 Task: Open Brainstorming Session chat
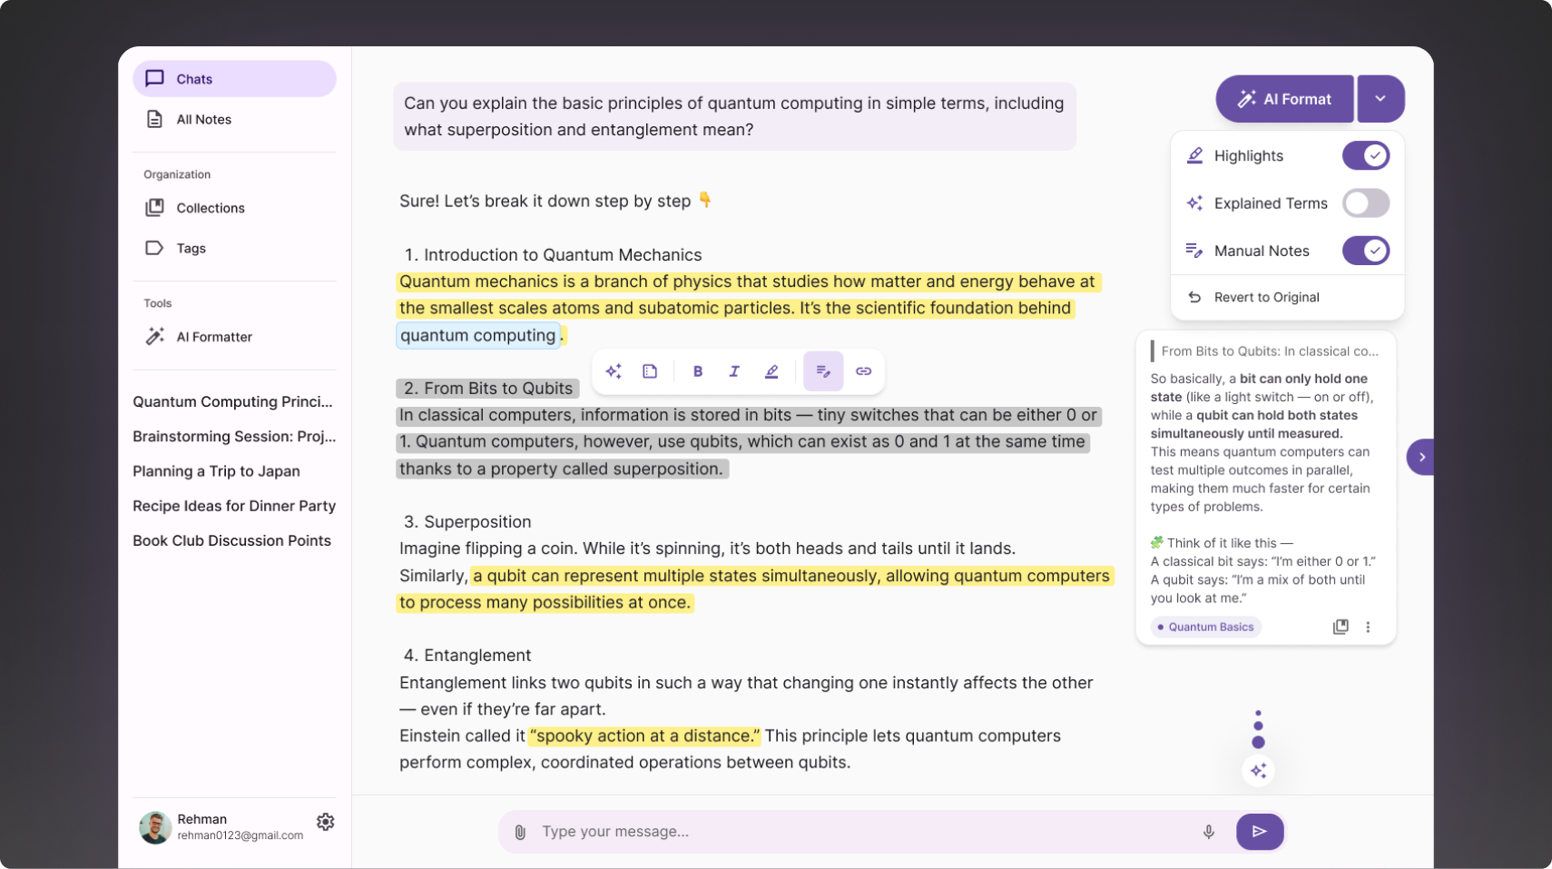(x=234, y=436)
